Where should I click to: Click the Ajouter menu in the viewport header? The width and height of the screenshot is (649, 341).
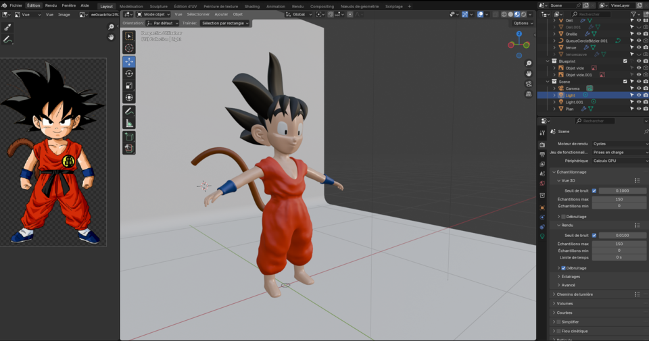tap(221, 14)
